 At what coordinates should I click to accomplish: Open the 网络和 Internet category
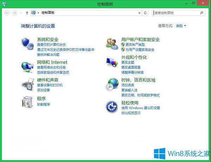click(x=52, y=62)
